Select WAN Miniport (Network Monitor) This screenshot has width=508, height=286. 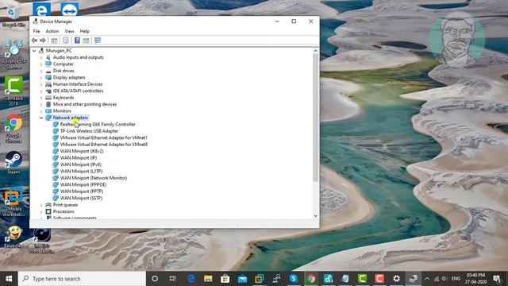coord(94,178)
